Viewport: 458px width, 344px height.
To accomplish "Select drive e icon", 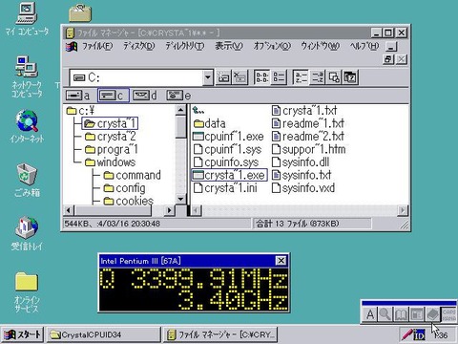I will 178,96.
